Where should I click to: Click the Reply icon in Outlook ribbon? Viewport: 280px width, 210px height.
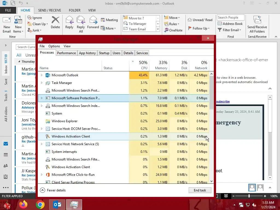[x=69, y=20]
